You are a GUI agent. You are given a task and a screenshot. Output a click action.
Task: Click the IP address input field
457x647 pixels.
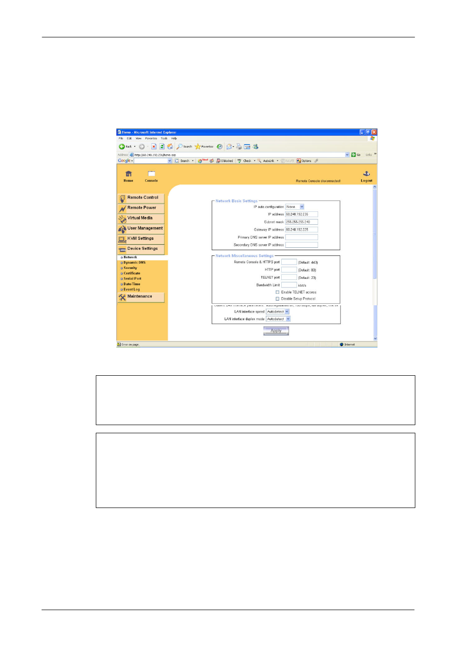point(302,214)
